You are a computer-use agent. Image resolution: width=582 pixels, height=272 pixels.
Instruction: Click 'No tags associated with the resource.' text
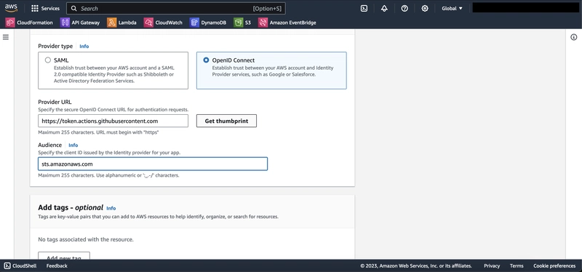pos(86,239)
